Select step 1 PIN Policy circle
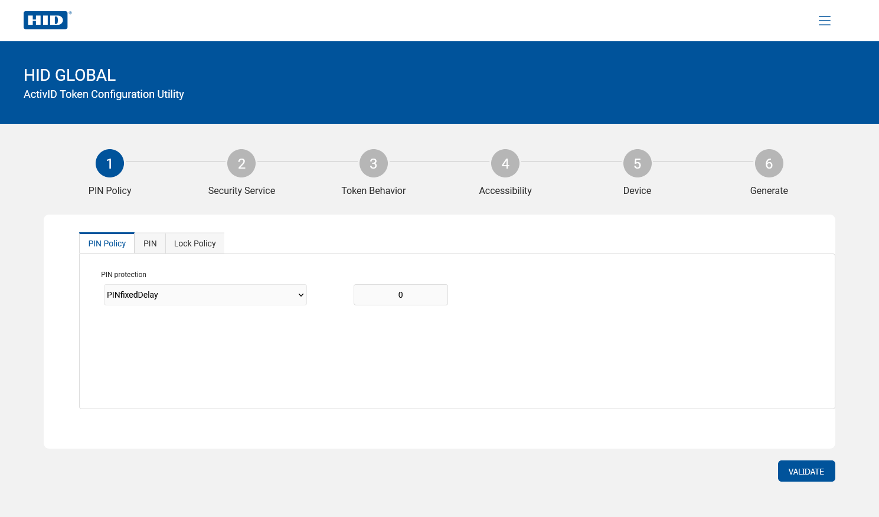Screen dimensions: 879x517 pos(109,163)
